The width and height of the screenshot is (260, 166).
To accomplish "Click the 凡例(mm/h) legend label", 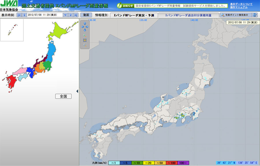I will [99, 163].
